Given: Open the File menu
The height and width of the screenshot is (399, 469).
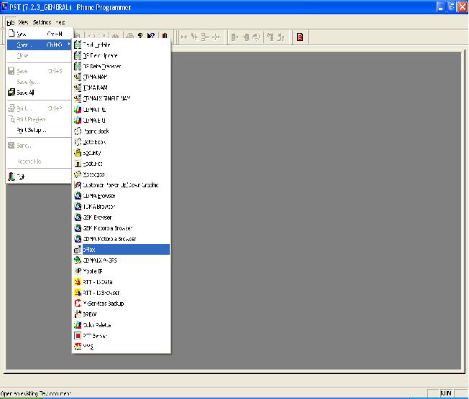Looking at the screenshot, I should point(11,22).
